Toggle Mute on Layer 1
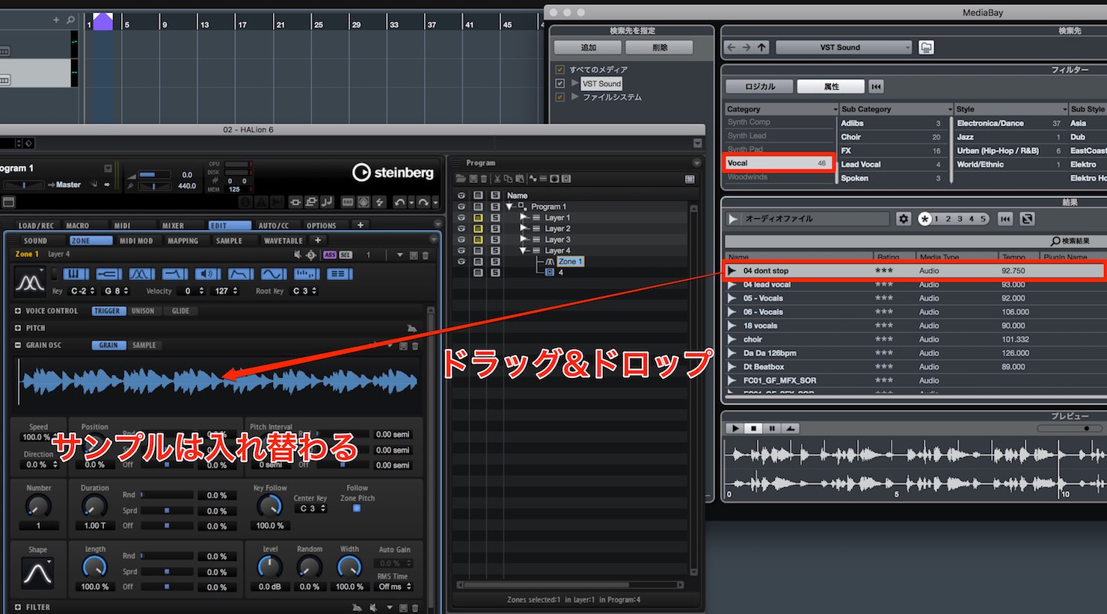 click(x=478, y=217)
